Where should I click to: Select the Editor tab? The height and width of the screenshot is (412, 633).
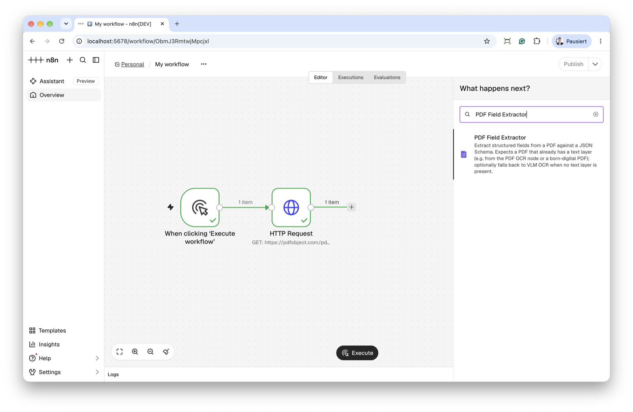pos(320,77)
